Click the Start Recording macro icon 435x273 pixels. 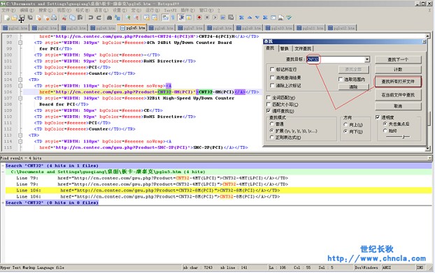coord(199,17)
